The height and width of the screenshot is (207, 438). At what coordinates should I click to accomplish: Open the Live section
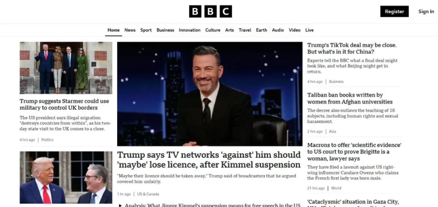309,30
